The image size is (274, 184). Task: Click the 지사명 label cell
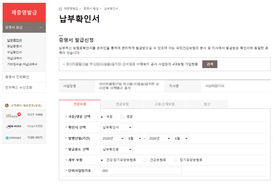tap(183, 86)
